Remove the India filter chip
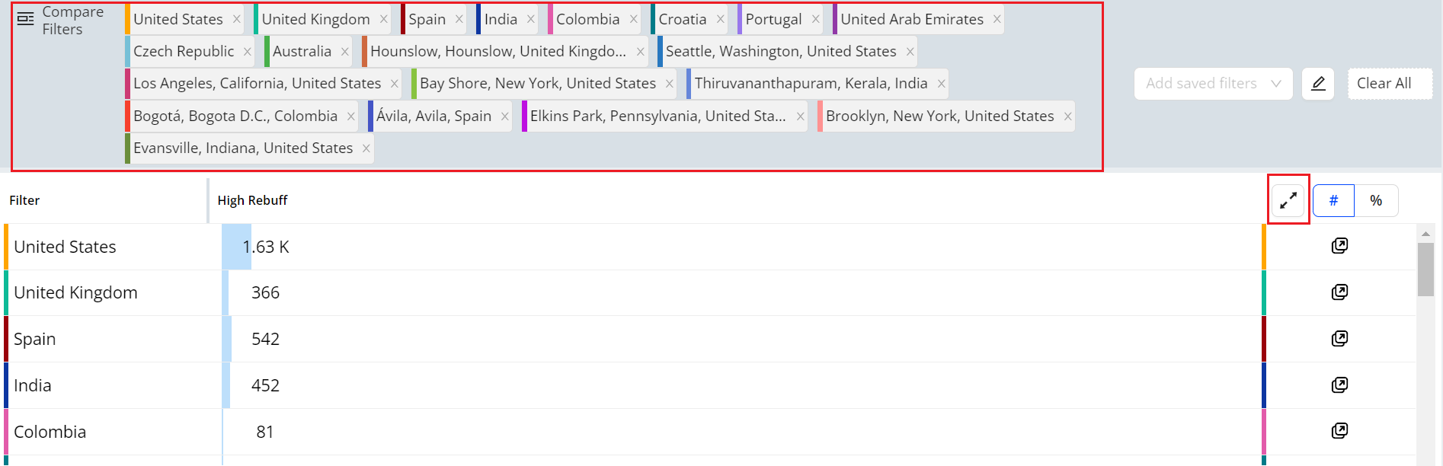This screenshot has height=466, width=1443. pos(531,20)
